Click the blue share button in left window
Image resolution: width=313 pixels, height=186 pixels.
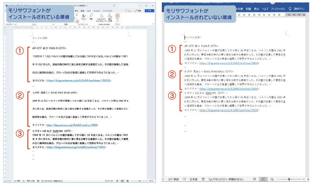pos(149,11)
